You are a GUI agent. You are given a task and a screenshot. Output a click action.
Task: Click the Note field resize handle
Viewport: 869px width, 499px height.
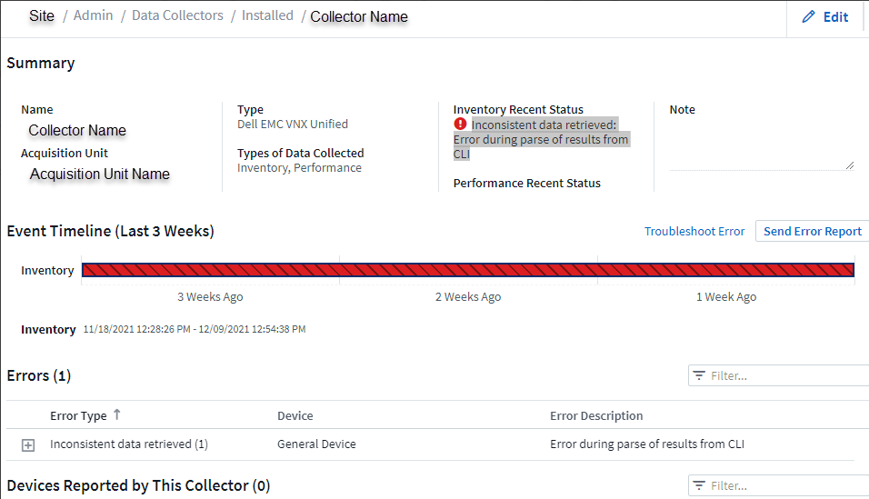click(x=850, y=165)
